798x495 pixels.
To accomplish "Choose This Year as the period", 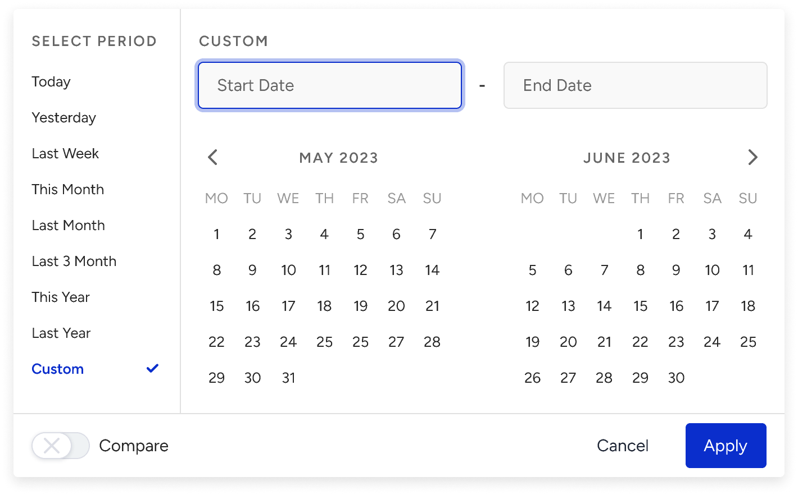I will (x=61, y=297).
